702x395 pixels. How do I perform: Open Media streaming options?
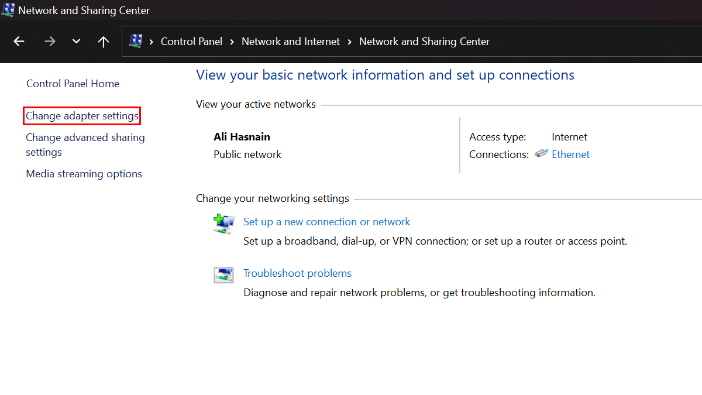click(x=84, y=173)
